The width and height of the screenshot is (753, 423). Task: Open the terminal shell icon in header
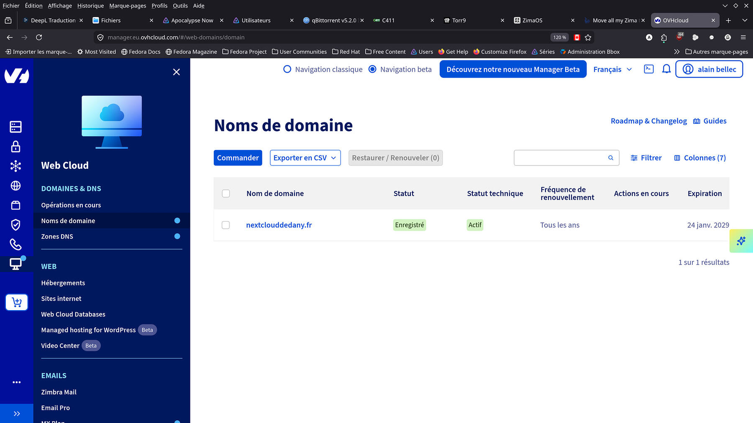coord(649,69)
